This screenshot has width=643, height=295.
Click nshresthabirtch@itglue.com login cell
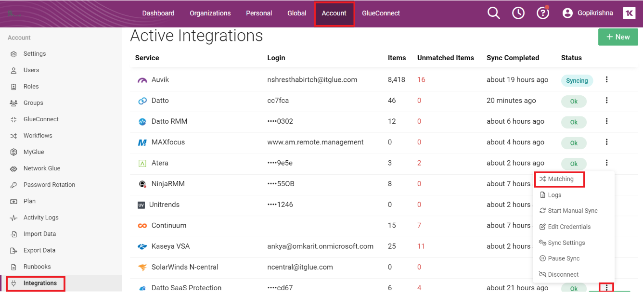click(312, 80)
